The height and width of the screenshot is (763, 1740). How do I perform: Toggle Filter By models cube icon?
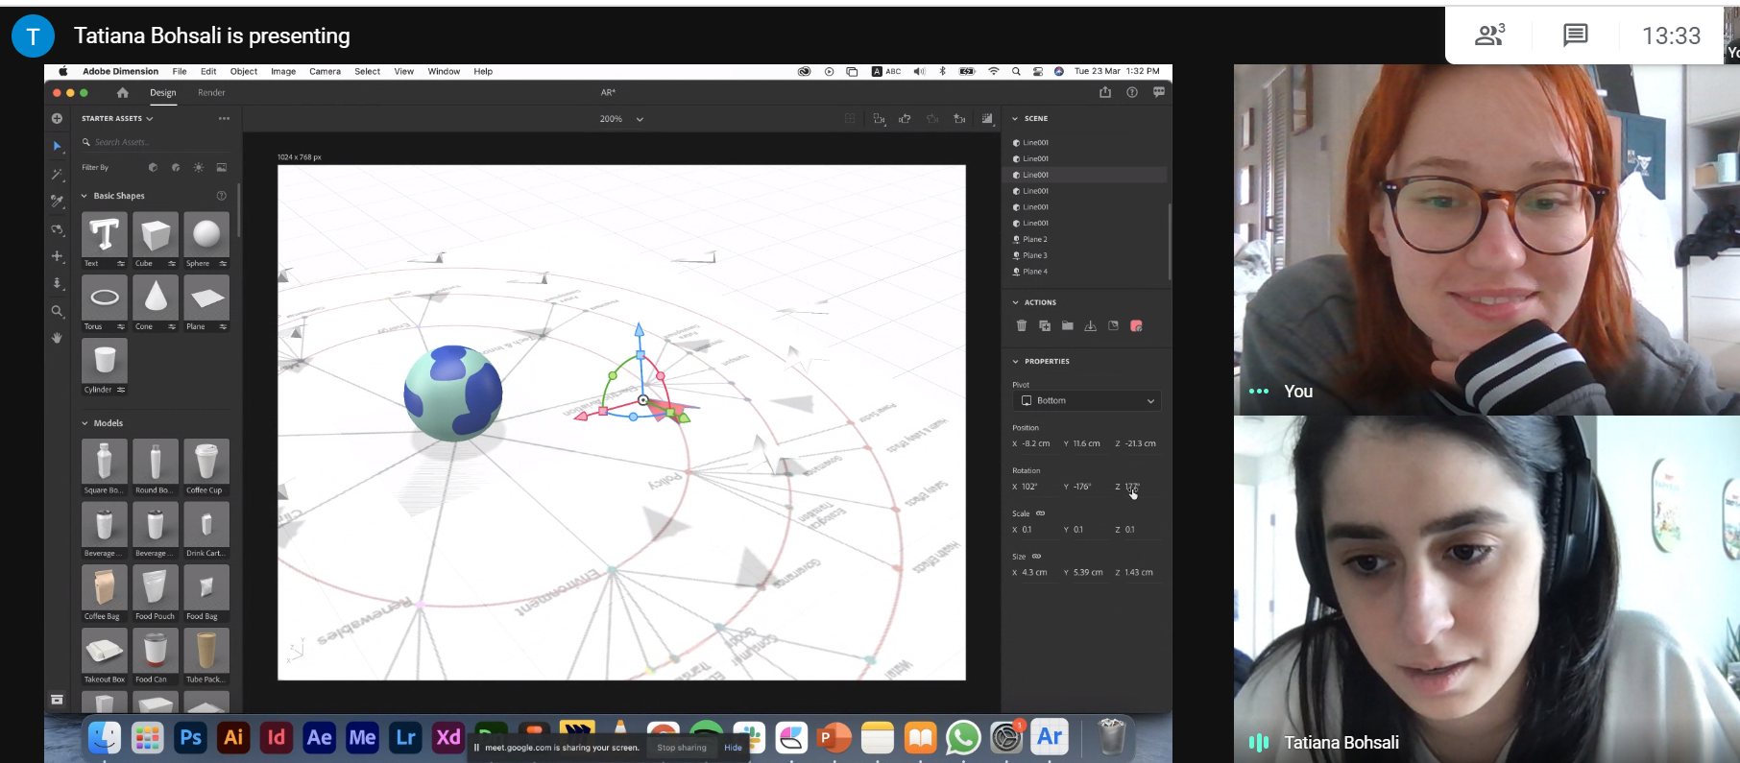coord(153,167)
